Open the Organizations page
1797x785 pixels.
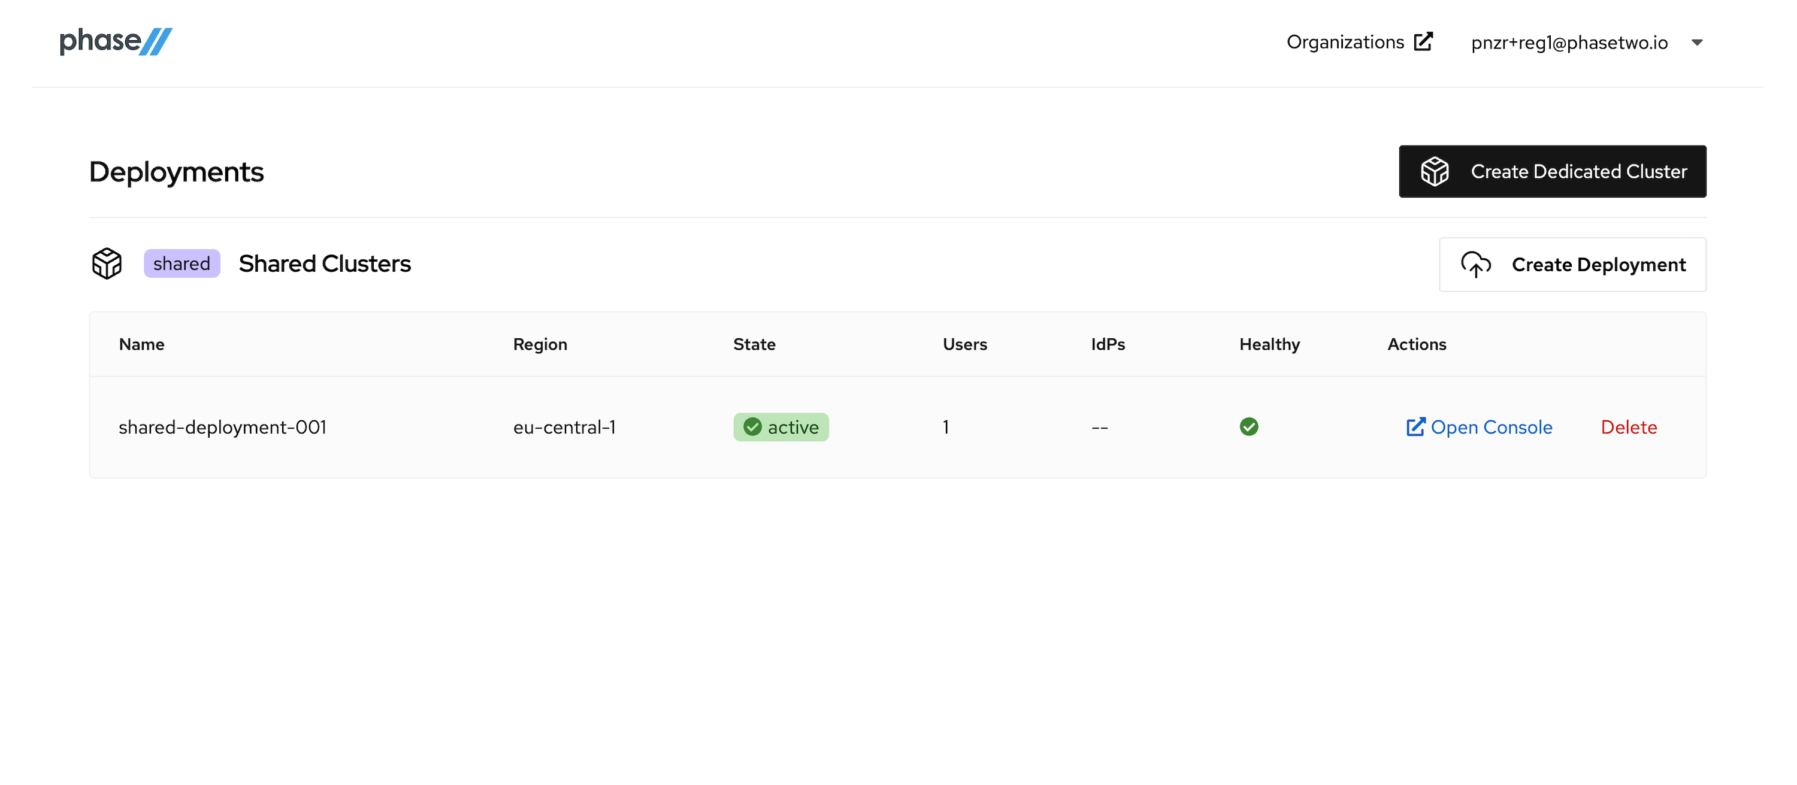(x=1347, y=42)
